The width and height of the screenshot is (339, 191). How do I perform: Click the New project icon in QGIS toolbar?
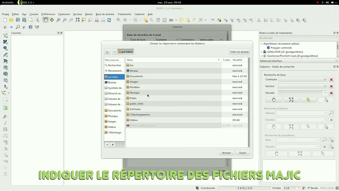[5, 20]
